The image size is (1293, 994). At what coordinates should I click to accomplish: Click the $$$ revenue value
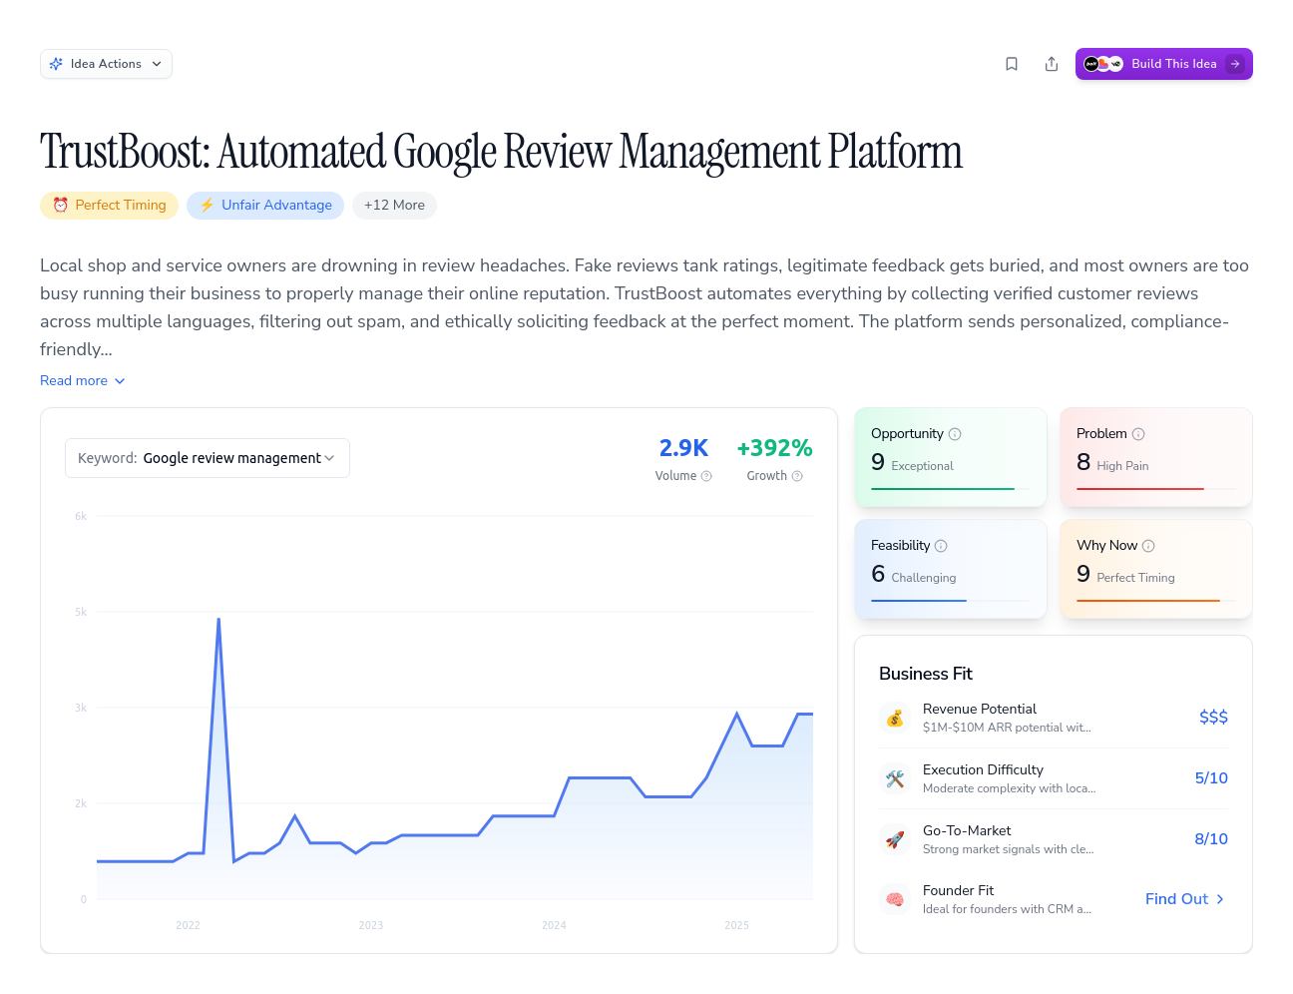1213,718
